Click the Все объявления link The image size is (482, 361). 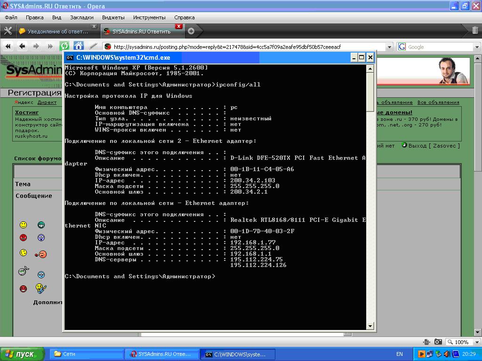pos(438,102)
